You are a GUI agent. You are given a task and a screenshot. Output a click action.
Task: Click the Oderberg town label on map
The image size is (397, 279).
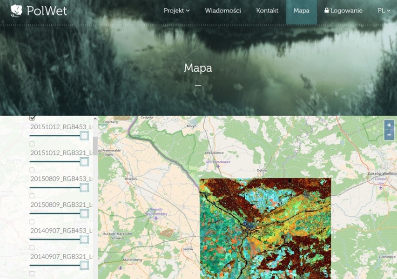110,122
